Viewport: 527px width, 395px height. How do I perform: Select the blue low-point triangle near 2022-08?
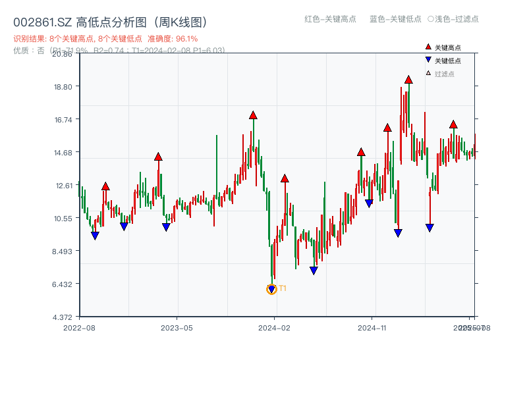pyautogui.click(x=96, y=235)
